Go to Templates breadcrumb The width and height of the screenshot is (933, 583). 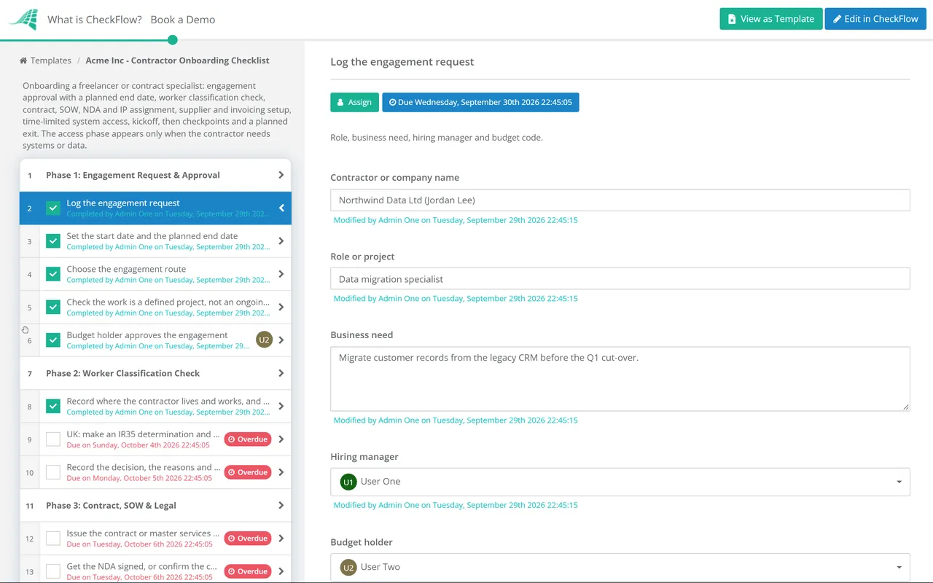click(50, 60)
